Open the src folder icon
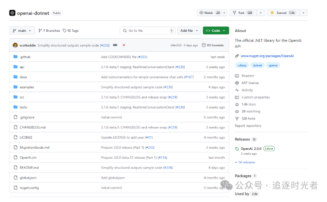 point(15,97)
